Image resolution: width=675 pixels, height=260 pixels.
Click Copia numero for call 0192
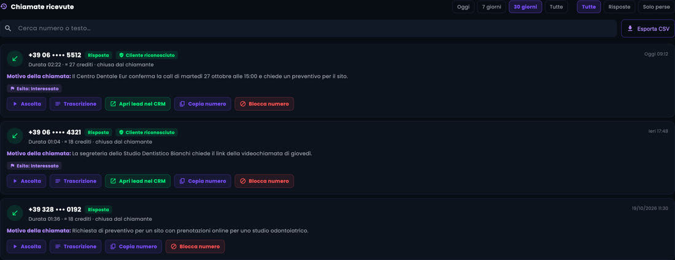[133, 247]
